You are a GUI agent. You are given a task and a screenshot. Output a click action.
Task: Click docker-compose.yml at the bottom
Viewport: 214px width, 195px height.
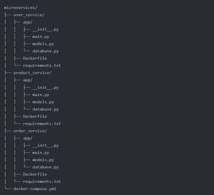[35, 189]
